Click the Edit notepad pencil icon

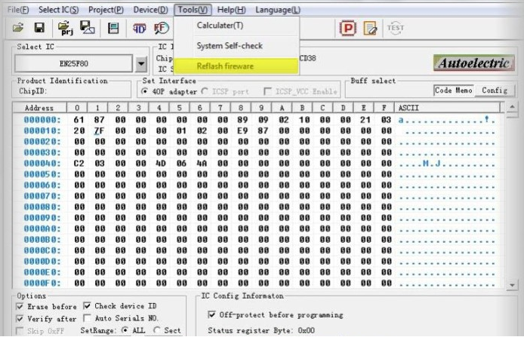(x=370, y=29)
